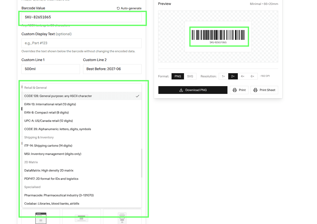Click the printer icon on the Print button
Screen dimensions: 317x224
click(x=235, y=90)
